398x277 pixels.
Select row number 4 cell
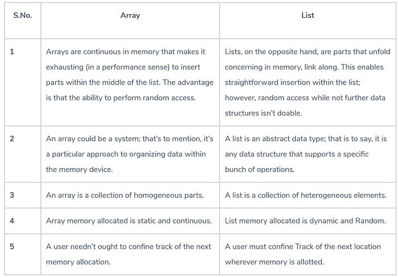click(23, 221)
